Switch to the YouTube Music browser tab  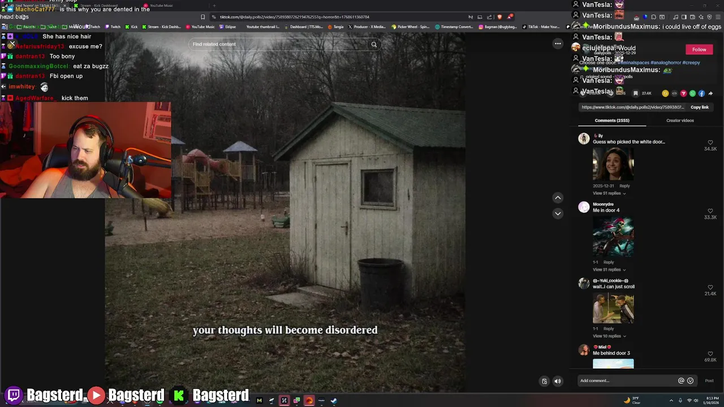[x=160, y=6]
